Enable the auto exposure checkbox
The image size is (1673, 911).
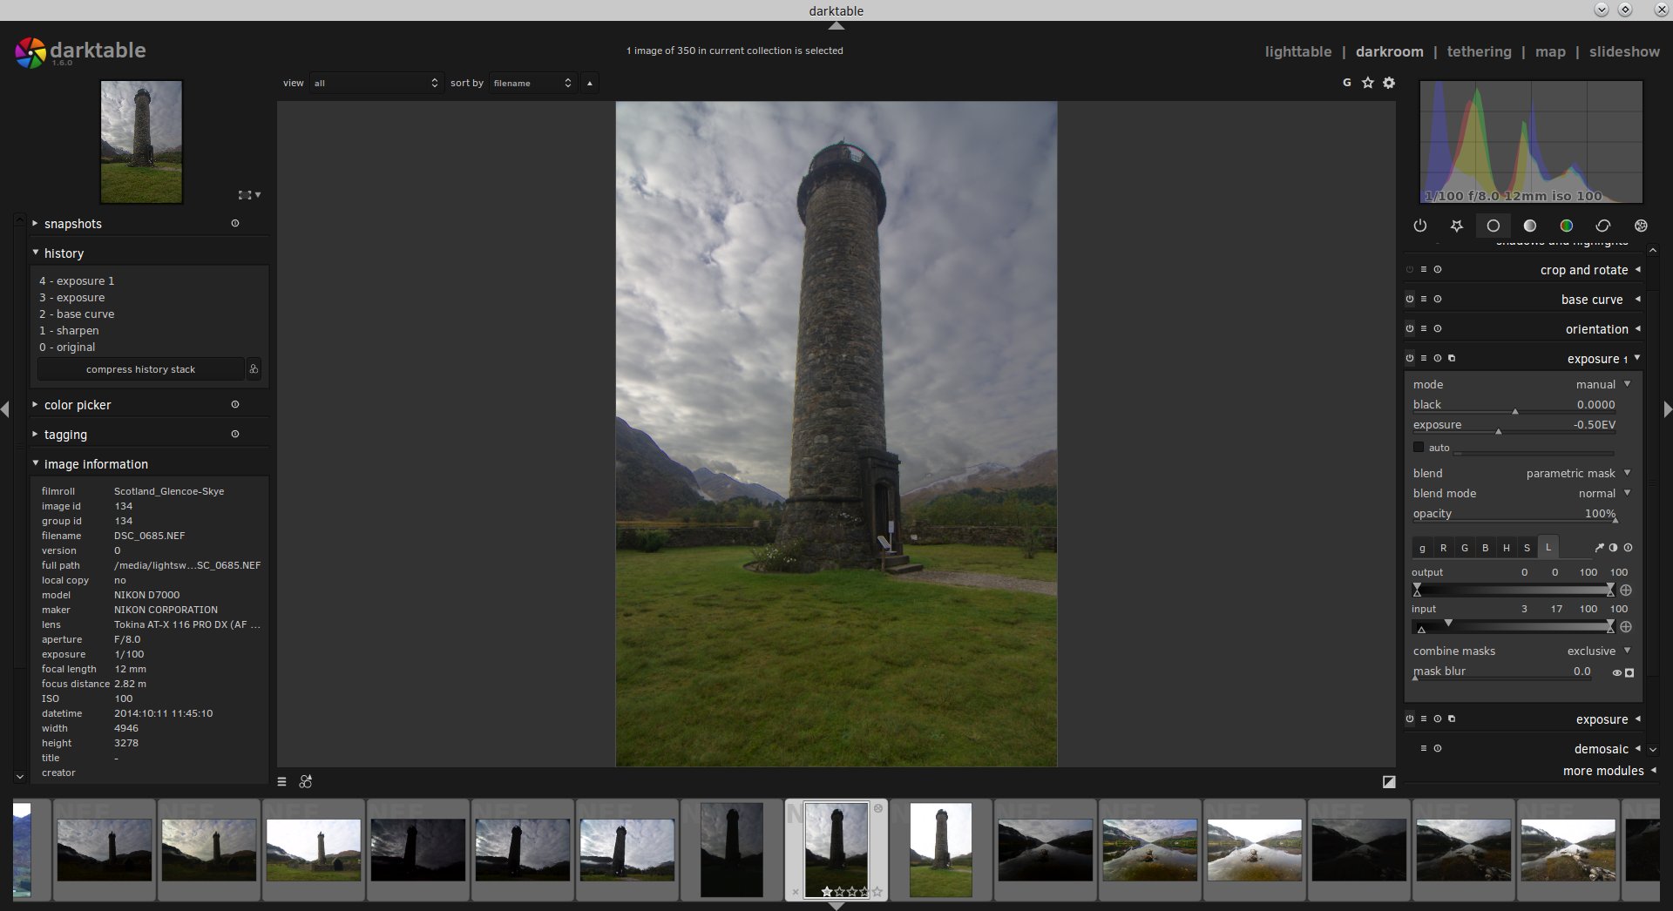(1419, 447)
